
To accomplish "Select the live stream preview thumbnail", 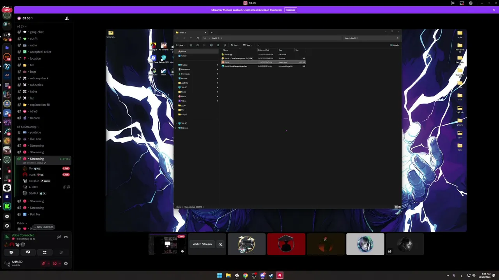I will [168, 244].
